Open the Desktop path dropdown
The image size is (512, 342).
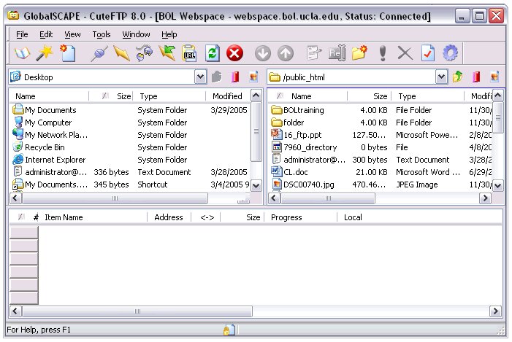pos(200,77)
